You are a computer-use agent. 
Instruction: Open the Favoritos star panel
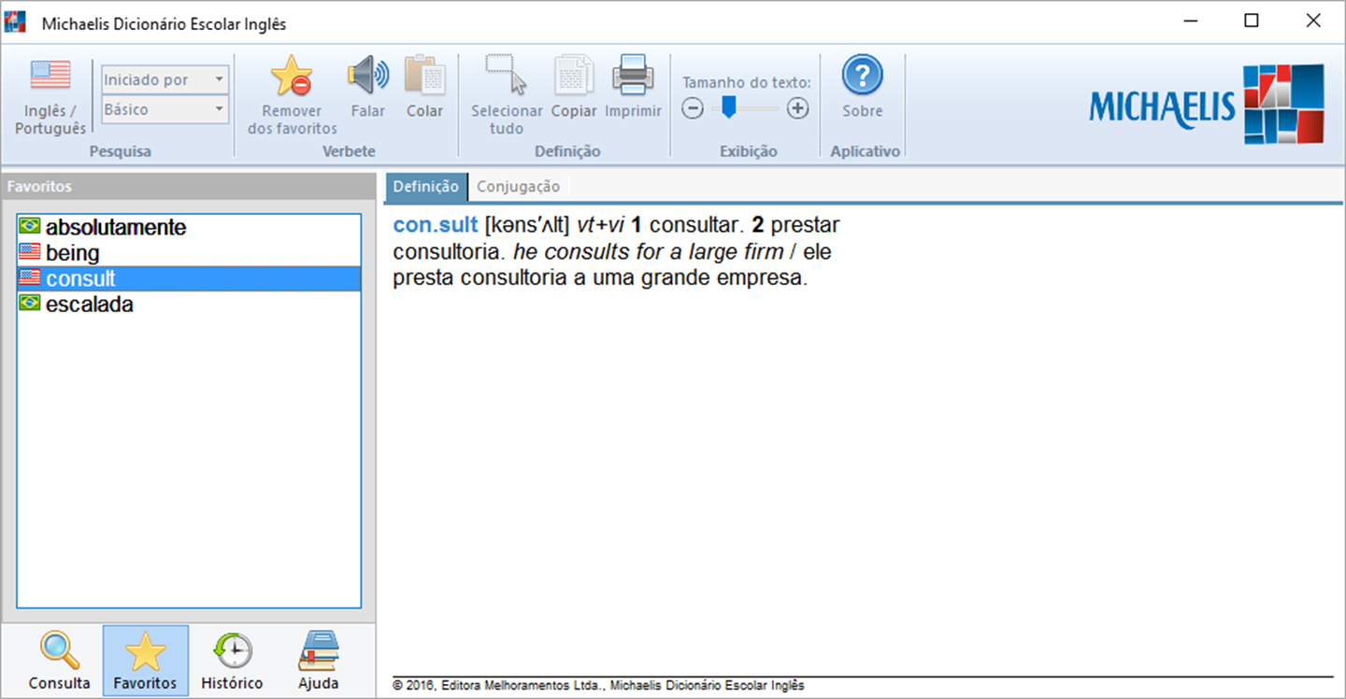click(146, 661)
